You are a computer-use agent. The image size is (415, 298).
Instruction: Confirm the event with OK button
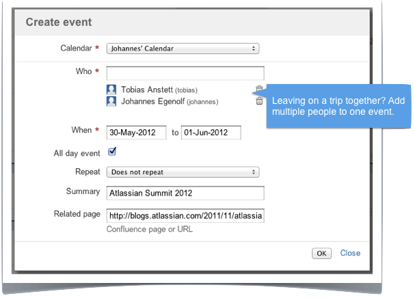pyautogui.click(x=321, y=254)
